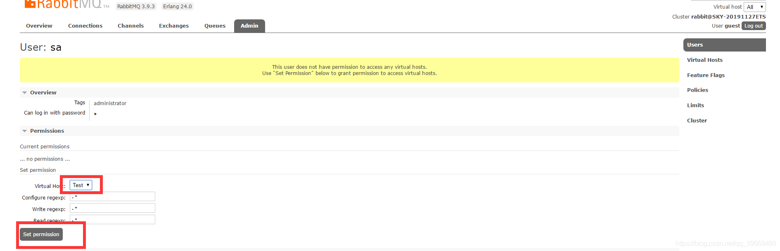Open the Queues tab
This screenshot has height=251, width=780.
click(x=215, y=26)
